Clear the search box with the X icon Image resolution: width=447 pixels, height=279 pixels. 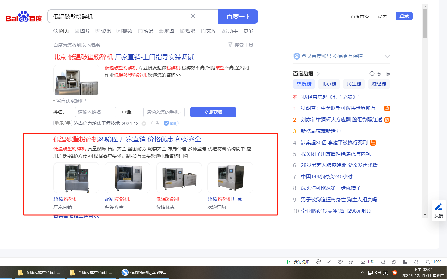click(193, 16)
